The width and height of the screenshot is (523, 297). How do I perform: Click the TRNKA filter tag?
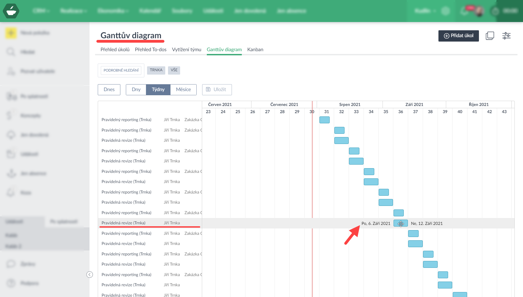coord(156,70)
